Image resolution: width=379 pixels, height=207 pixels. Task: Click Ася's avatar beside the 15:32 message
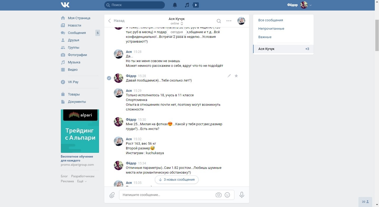coord(119,141)
